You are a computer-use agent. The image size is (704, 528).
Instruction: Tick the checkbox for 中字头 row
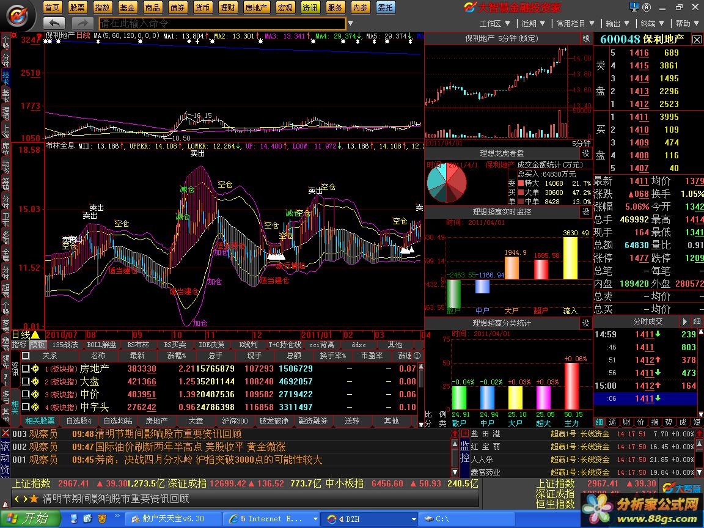click(26, 407)
